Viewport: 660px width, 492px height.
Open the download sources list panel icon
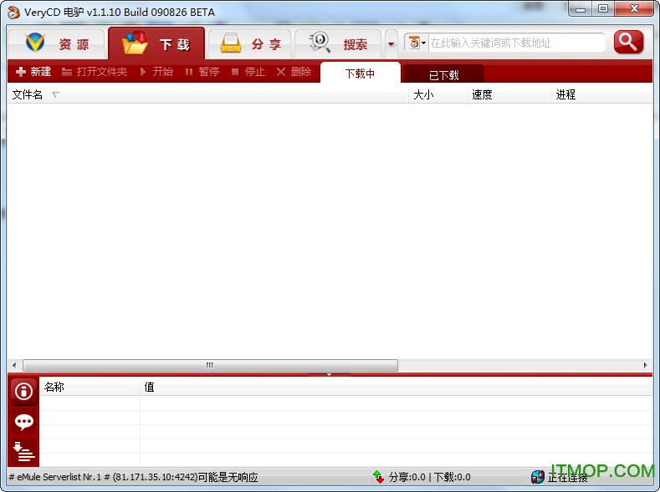(x=23, y=452)
